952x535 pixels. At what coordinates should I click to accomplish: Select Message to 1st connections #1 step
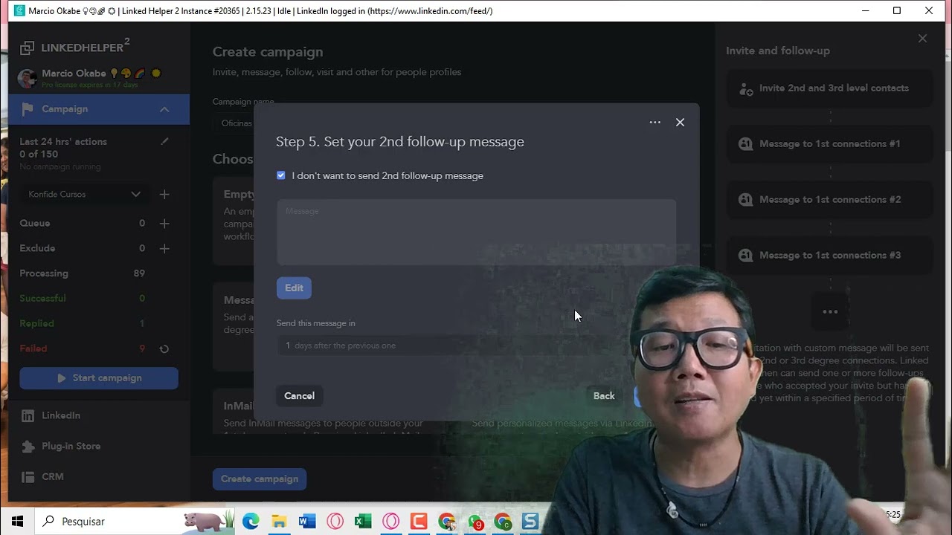(x=830, y=144)
